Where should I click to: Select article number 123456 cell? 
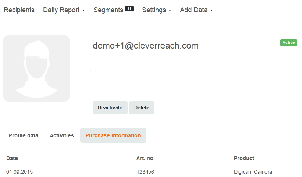coord(145,171)
